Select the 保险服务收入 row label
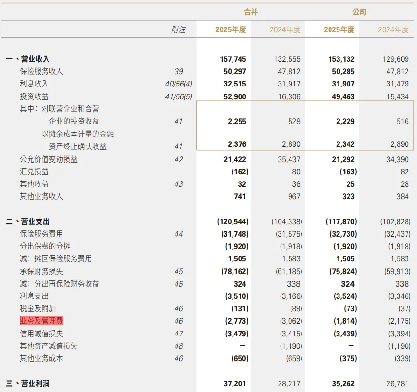 point(41,71)
